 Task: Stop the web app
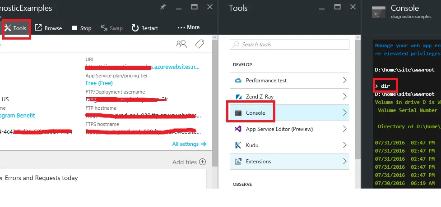coord(81,28)
